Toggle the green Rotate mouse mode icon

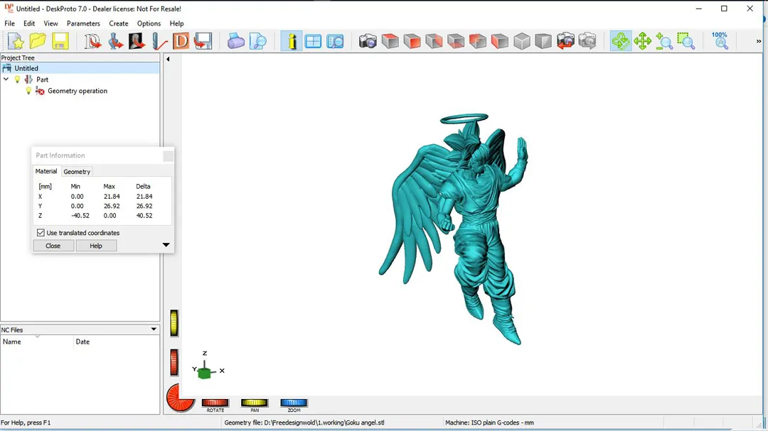[621, 41]
